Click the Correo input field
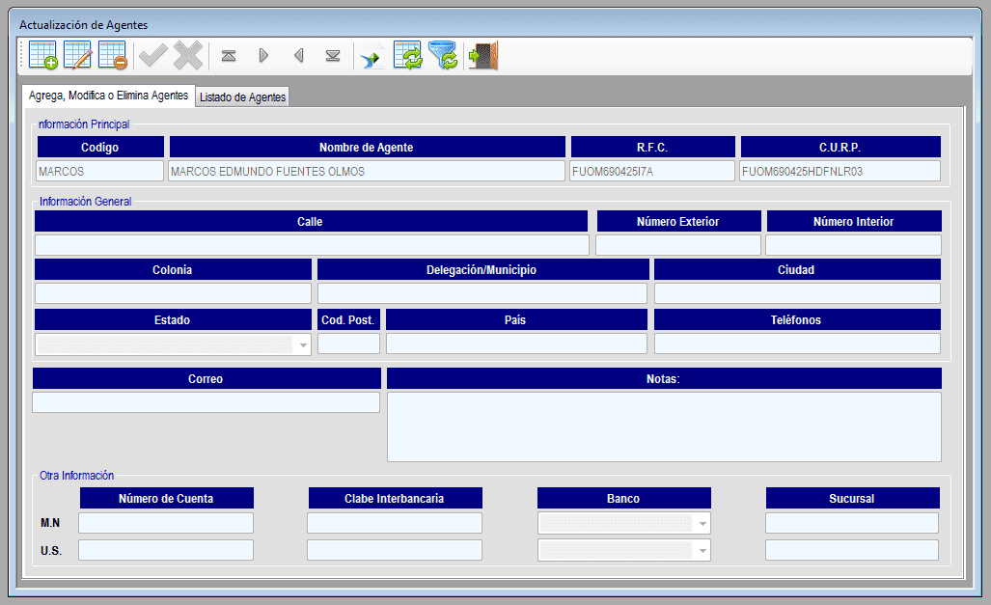Image resolution: width=991 pixels, height=605 pixels. click(x=206, y=402)
